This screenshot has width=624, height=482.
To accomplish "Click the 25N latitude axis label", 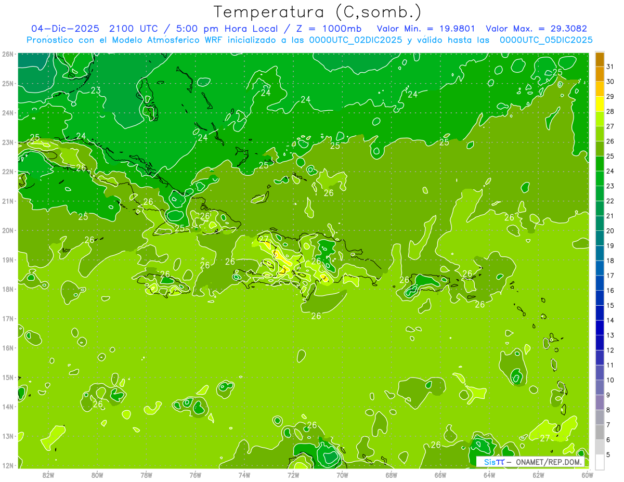I will 7,83.
